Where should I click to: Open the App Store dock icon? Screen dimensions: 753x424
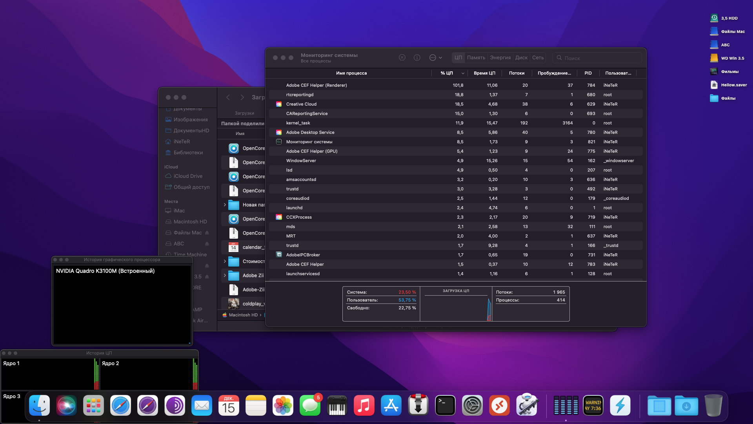tap(391, 406)
